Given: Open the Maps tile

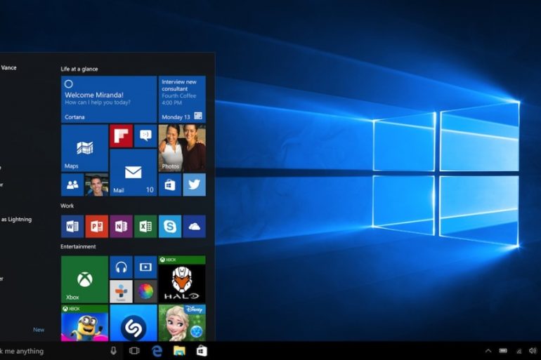Looking at the screenshot, I should [84, 148].
